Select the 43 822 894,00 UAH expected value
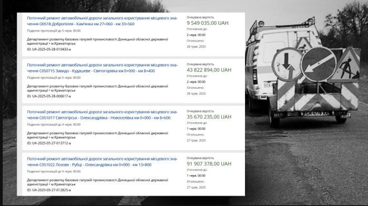The height and width of the screenshot is (206, 368). pyautogui.click(x=209, y=70)
